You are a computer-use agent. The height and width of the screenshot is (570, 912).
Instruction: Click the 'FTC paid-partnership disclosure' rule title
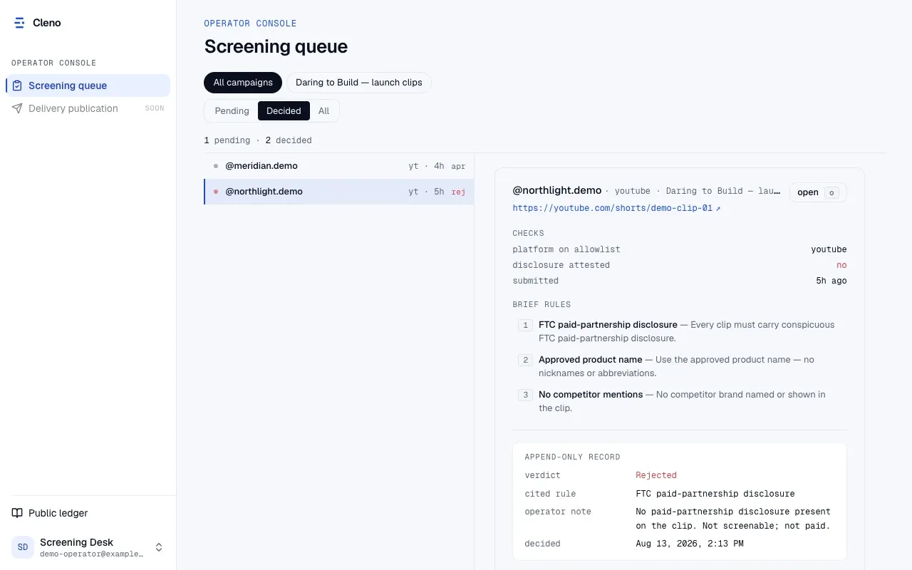608,325
